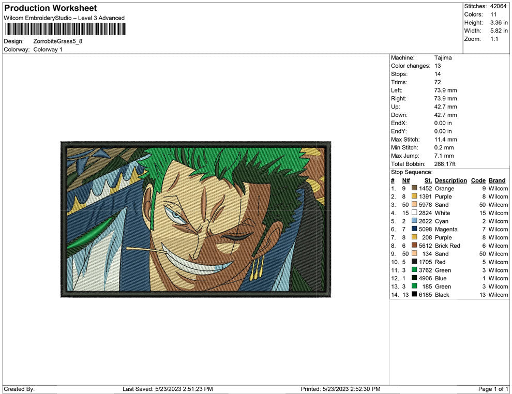This screenshot has height=394, width=512.
Task: Click the Stitches value 42064
Action: click(x=498, y=6)
